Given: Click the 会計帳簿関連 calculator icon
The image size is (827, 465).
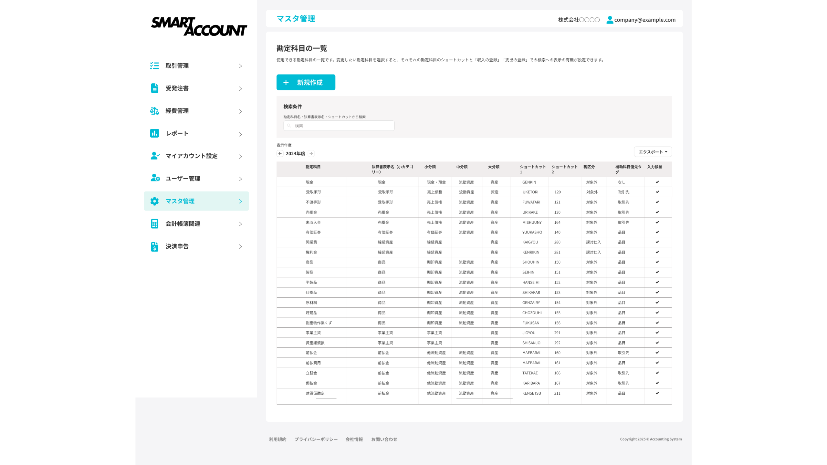Looking at the screenshot, I should click(x=154, y=224).
